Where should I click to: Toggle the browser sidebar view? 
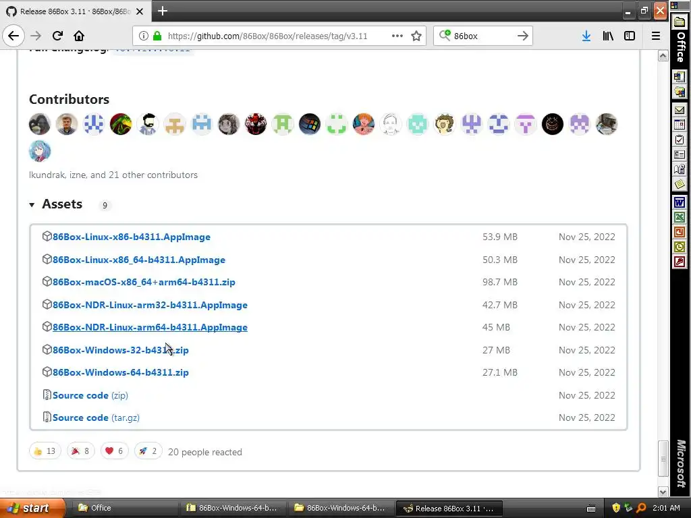pos(630,36)
